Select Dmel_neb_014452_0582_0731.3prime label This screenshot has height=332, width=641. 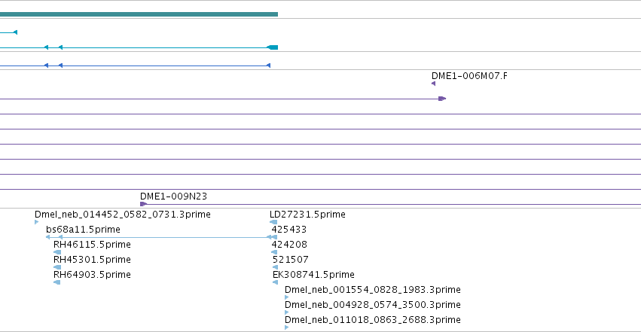[123, 215]
